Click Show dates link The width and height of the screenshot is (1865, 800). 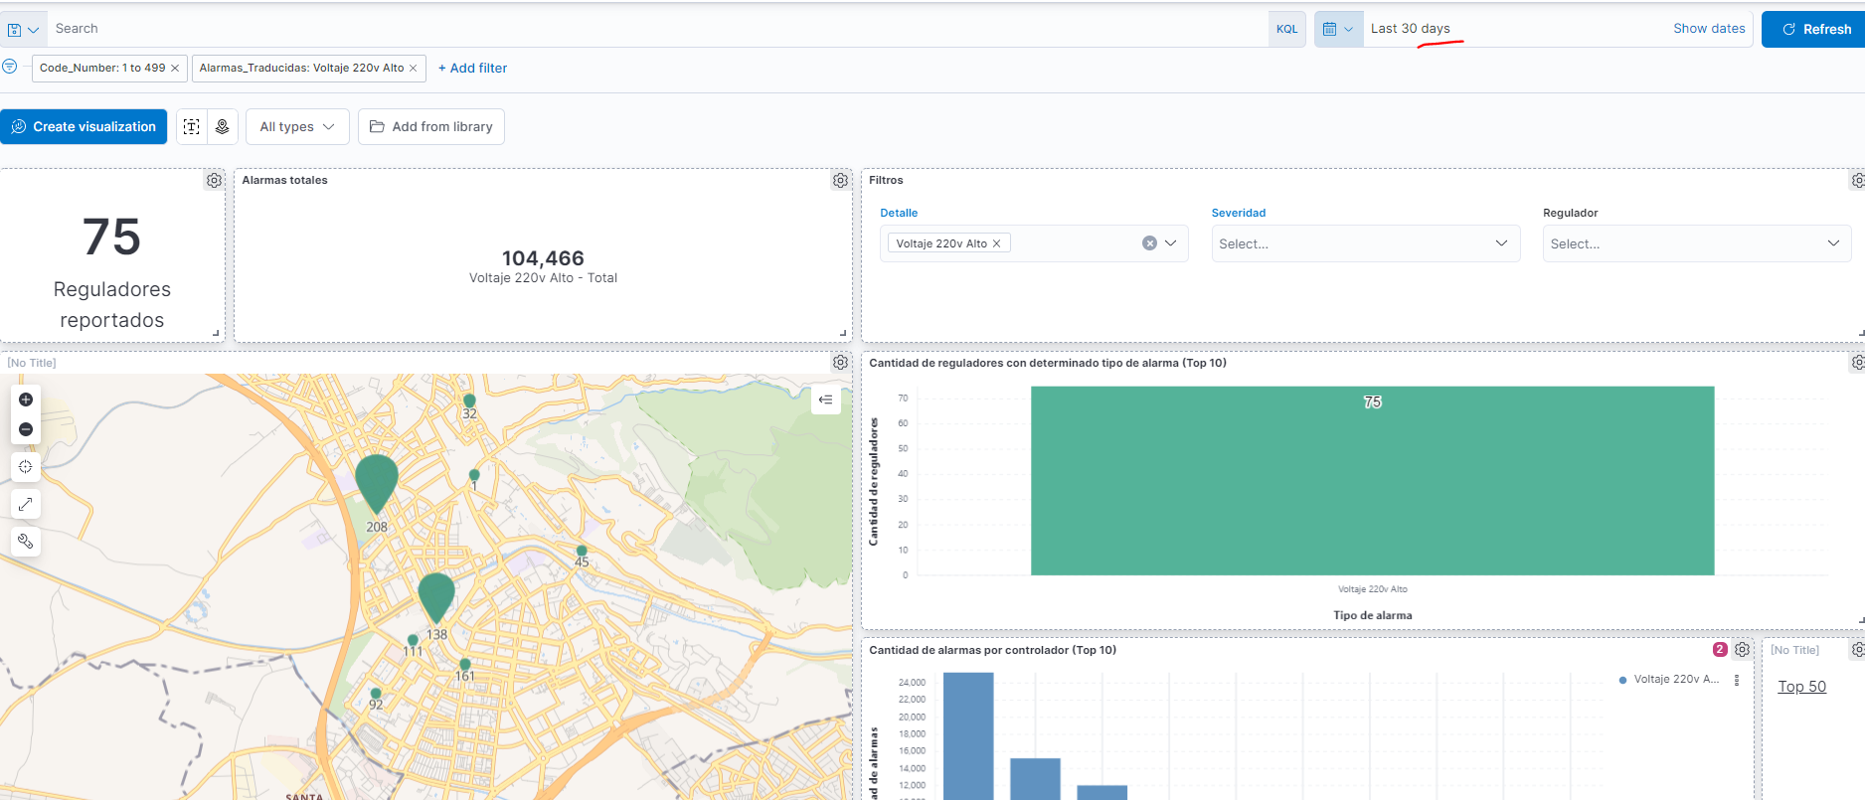tap(1709, 29)
